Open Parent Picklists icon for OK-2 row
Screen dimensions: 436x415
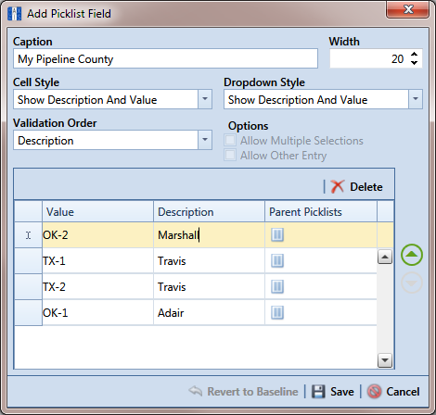point(277,235)
